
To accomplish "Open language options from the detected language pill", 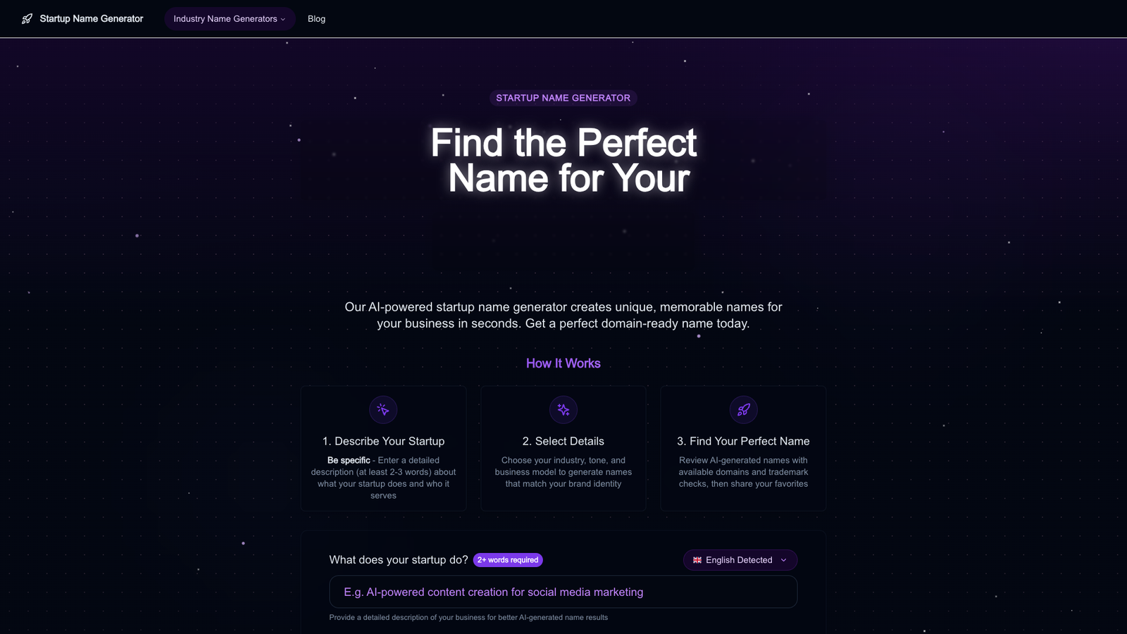I will click(x=740, y=559).
